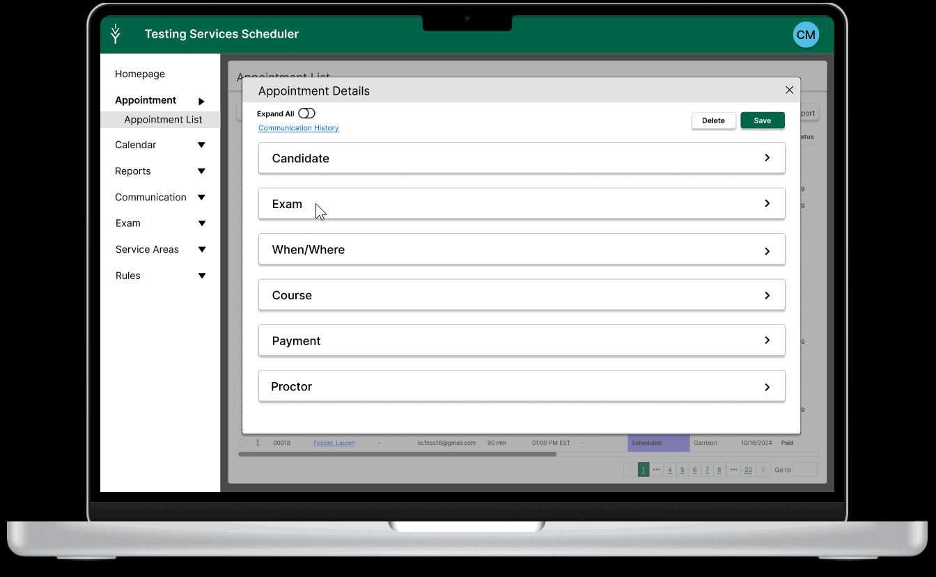Open the Communication History link
Viewport: 936px width, 577px height.
(x=298, y=128)
